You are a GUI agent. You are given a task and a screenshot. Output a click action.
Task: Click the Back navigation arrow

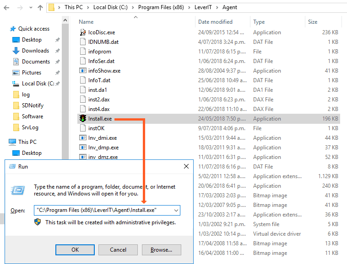coord(7,8)
